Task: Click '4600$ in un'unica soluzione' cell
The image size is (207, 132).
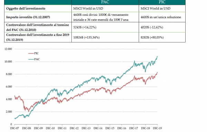Action: pos(161,17)
